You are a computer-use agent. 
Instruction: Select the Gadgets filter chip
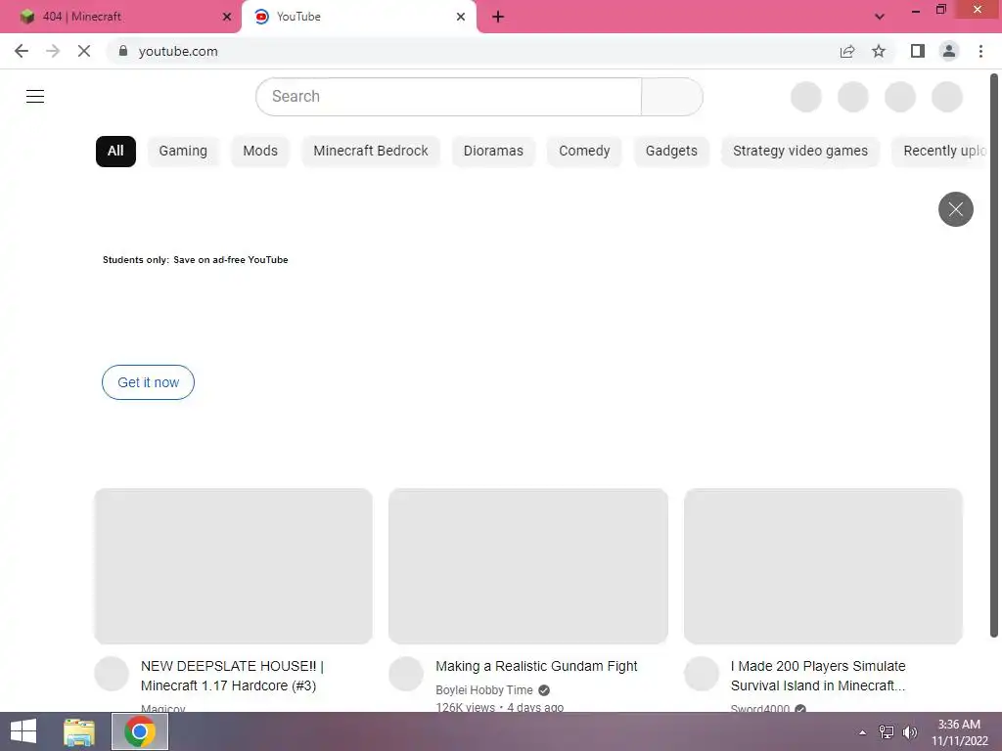[x=671, y=152]
